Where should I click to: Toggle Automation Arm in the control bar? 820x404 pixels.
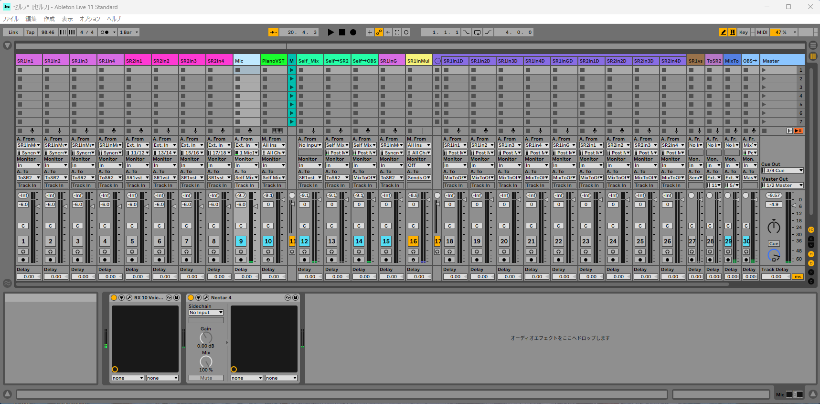click(x=379, y=33)
